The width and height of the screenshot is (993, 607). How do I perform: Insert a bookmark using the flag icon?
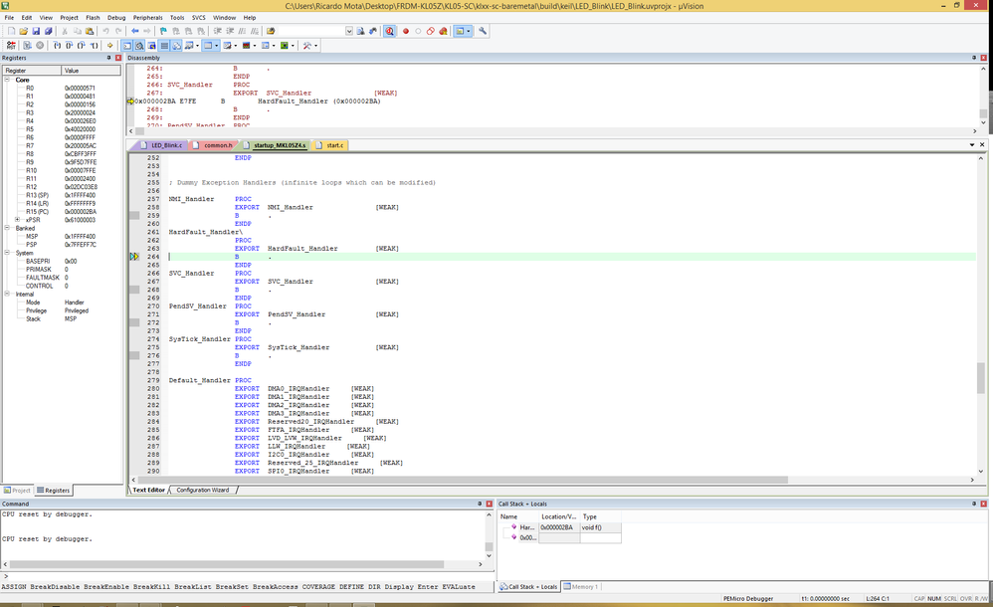click(163, 31)
